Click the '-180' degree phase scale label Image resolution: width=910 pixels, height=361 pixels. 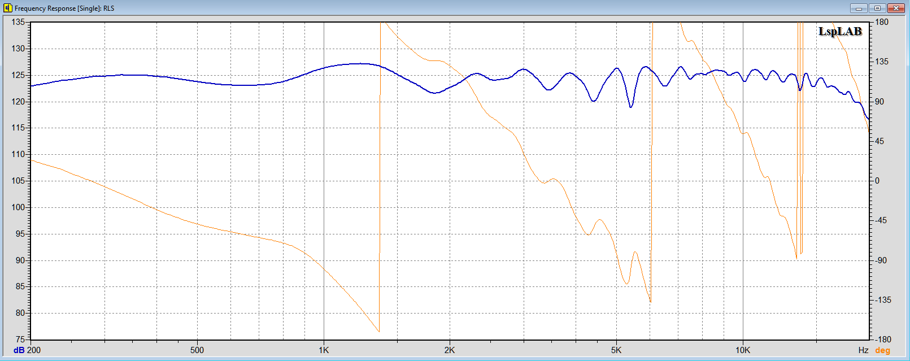point(883,340)
